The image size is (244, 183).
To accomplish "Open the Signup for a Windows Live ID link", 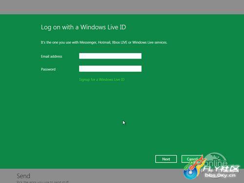I will [102, 80].
